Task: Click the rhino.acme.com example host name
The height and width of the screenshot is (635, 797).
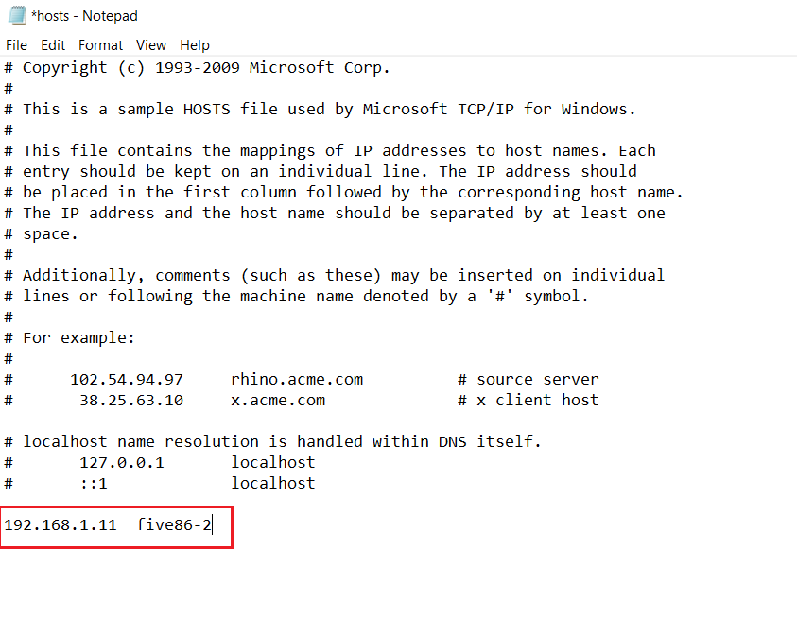Action: click(297, 379)
